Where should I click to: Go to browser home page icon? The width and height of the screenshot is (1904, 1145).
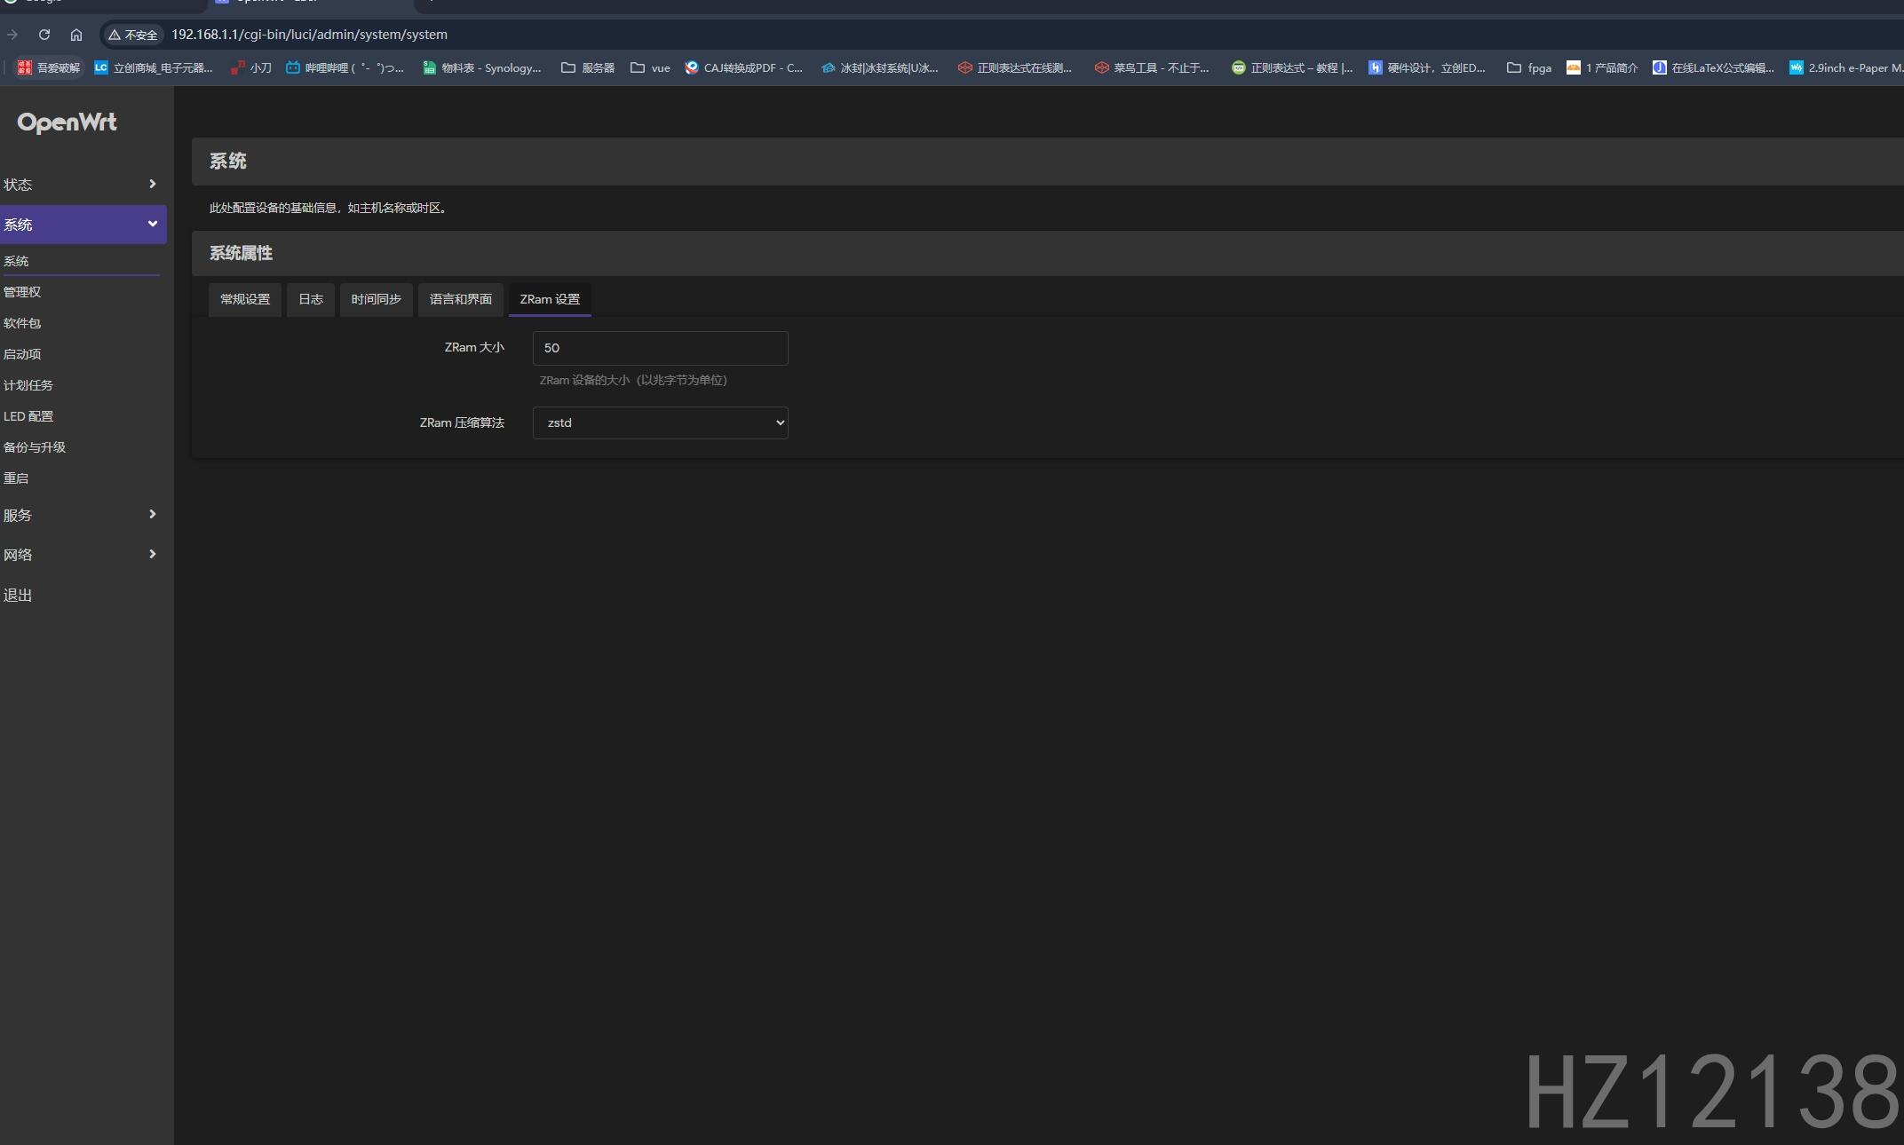tap(76, 35)
